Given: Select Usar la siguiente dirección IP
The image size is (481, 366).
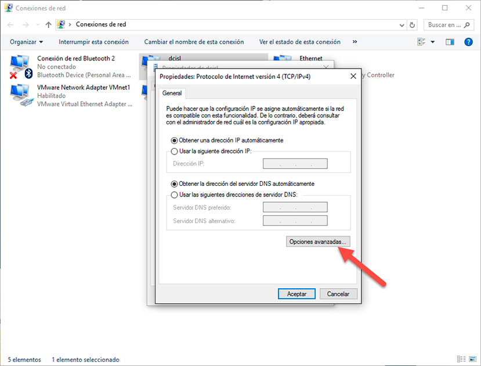Looking at the screenshot, I should [175, 152].
